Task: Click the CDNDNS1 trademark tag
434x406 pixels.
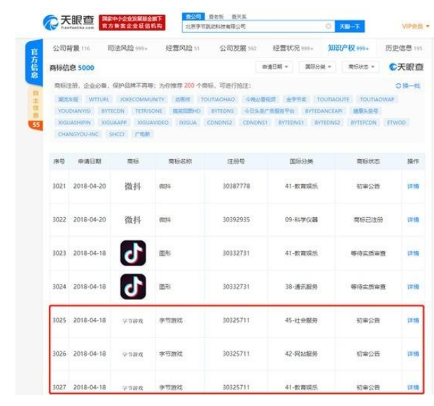Action: click(255, 123)
